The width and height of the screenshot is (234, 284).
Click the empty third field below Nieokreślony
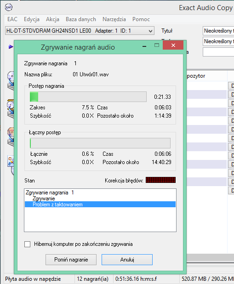pyautogui.click(x=218, y=52)
